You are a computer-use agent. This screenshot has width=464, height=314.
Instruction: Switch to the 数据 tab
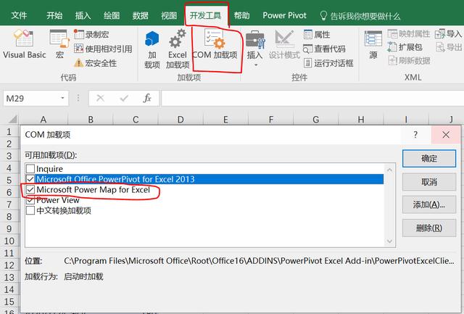click(x=140, y=16)
